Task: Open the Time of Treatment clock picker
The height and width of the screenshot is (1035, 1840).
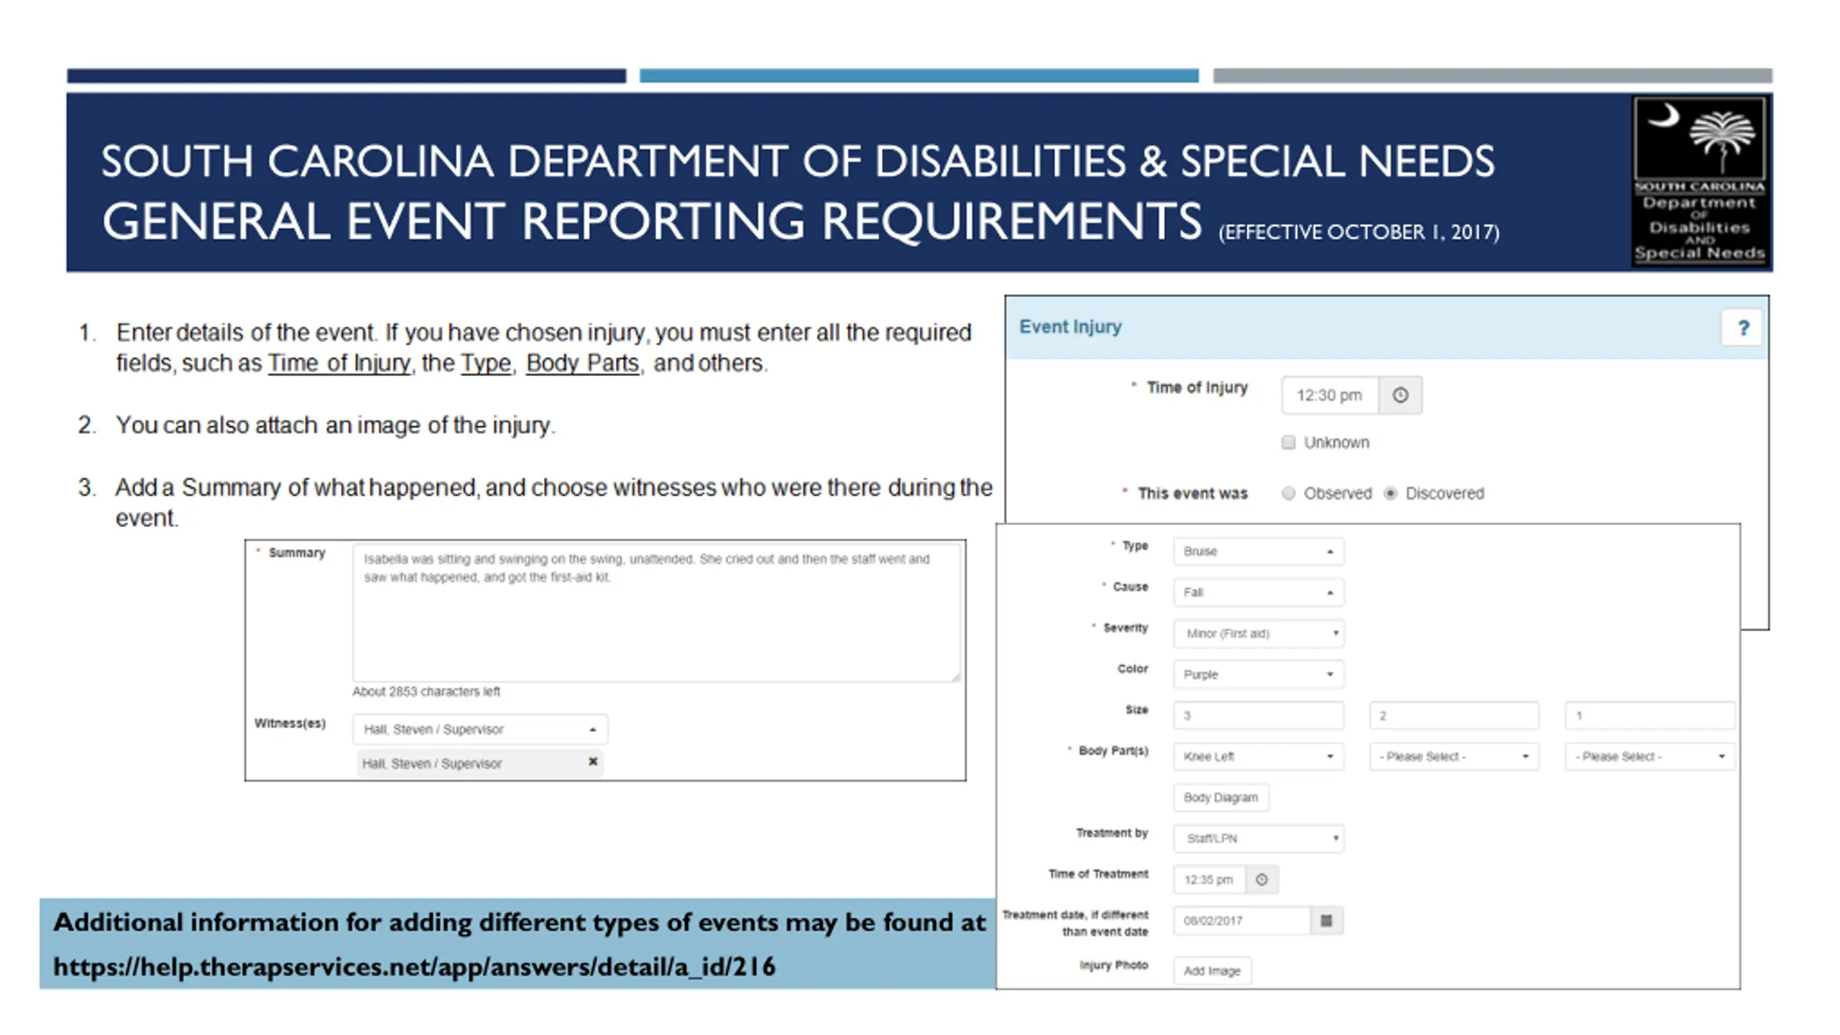Action: [1261, 880]
